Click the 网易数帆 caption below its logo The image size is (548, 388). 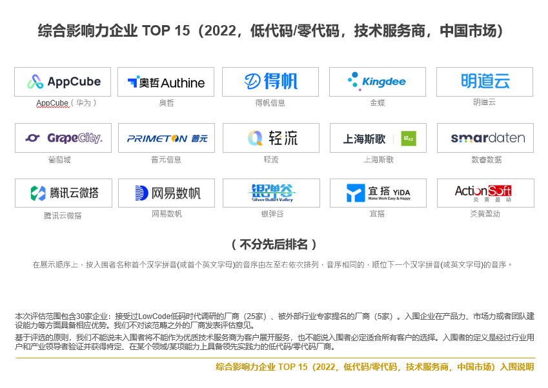pos(167,214)
